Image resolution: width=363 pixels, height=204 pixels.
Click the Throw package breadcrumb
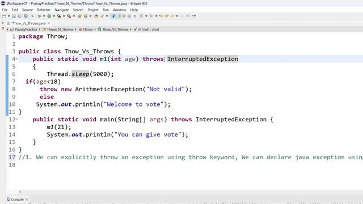(x=87, y=29)
